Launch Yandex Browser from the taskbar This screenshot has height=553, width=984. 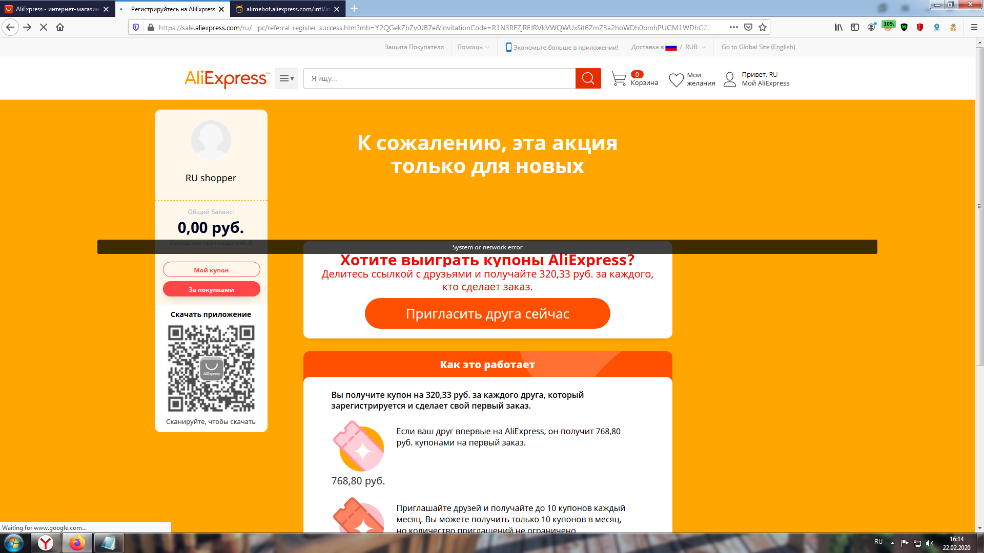[x=46, y=543]
